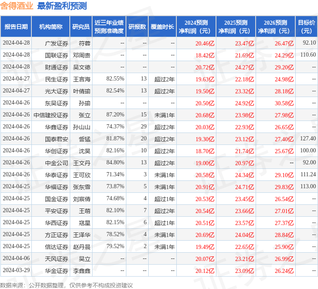The image size is (318, 289).
Task: Click researcher 李鑫鑫
Action: [x=82, y=271]
